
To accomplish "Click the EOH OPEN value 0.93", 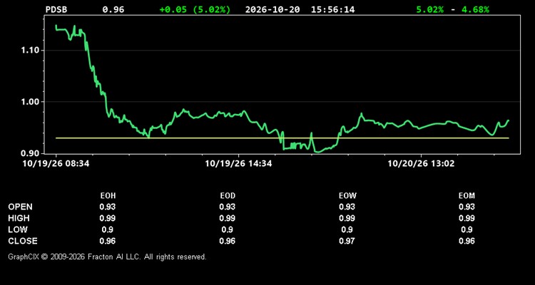I will (x=108, y=207).
